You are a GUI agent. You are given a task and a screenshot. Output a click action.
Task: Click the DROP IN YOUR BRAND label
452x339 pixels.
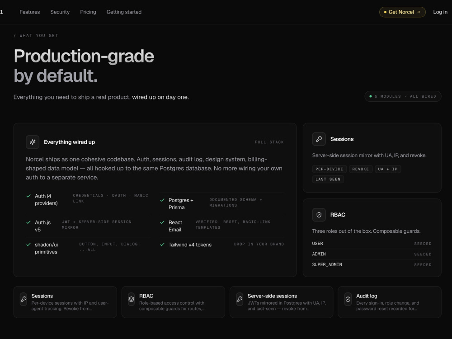(x=259, y=244)
